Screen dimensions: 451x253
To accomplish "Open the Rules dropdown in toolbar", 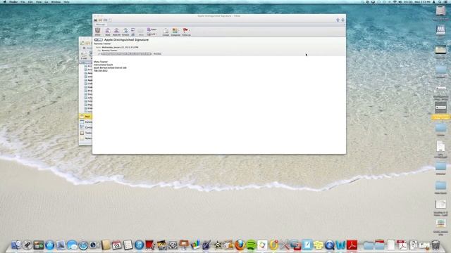I will click(x=152, y=30).
